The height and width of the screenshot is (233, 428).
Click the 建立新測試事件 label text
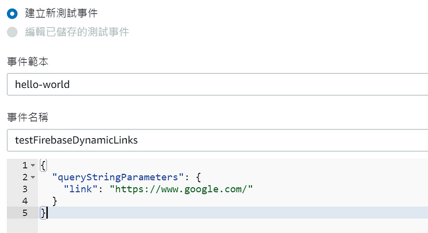[x=61, y=13]
